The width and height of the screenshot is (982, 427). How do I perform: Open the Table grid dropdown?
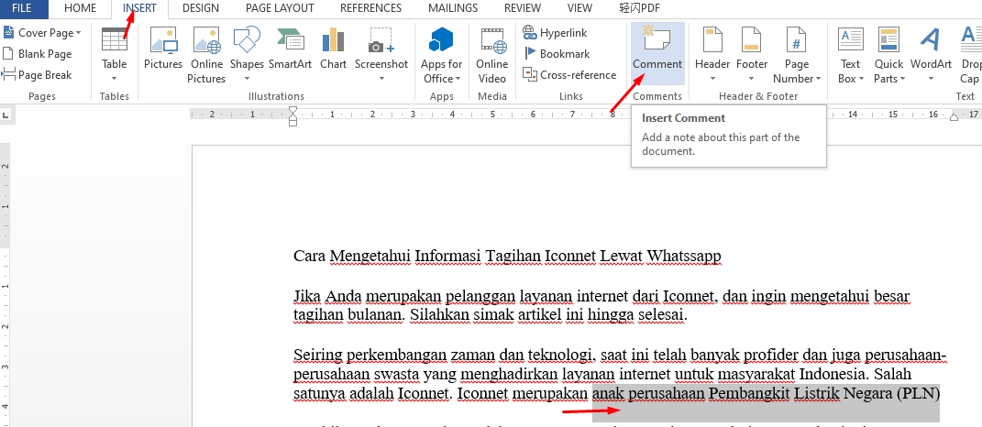[114, 55]
